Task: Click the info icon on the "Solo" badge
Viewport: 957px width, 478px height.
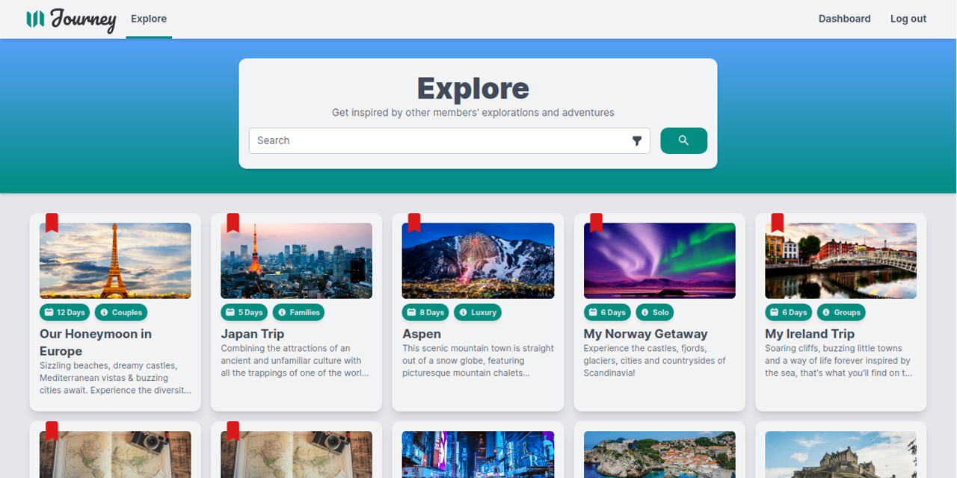Action: 644,312
